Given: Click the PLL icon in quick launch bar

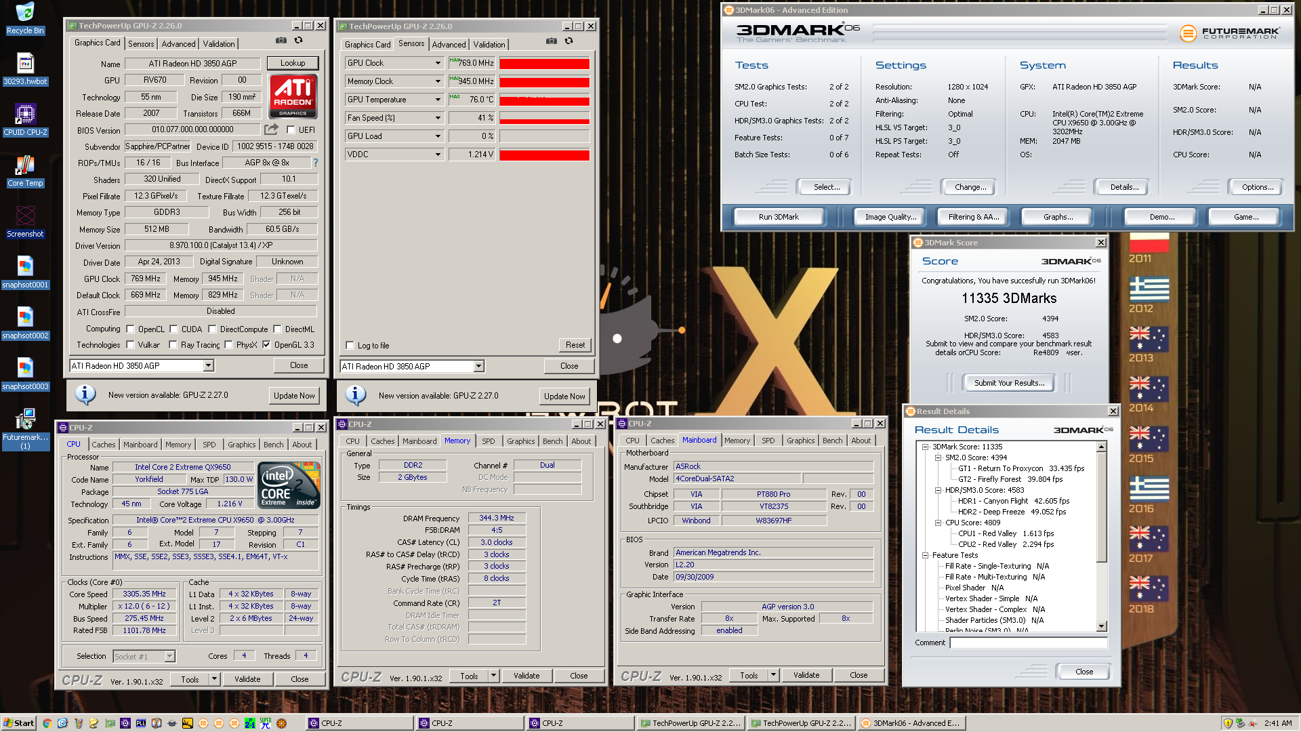Looking at the screenshot, I should pyautogui.click(x=140, y=723).
